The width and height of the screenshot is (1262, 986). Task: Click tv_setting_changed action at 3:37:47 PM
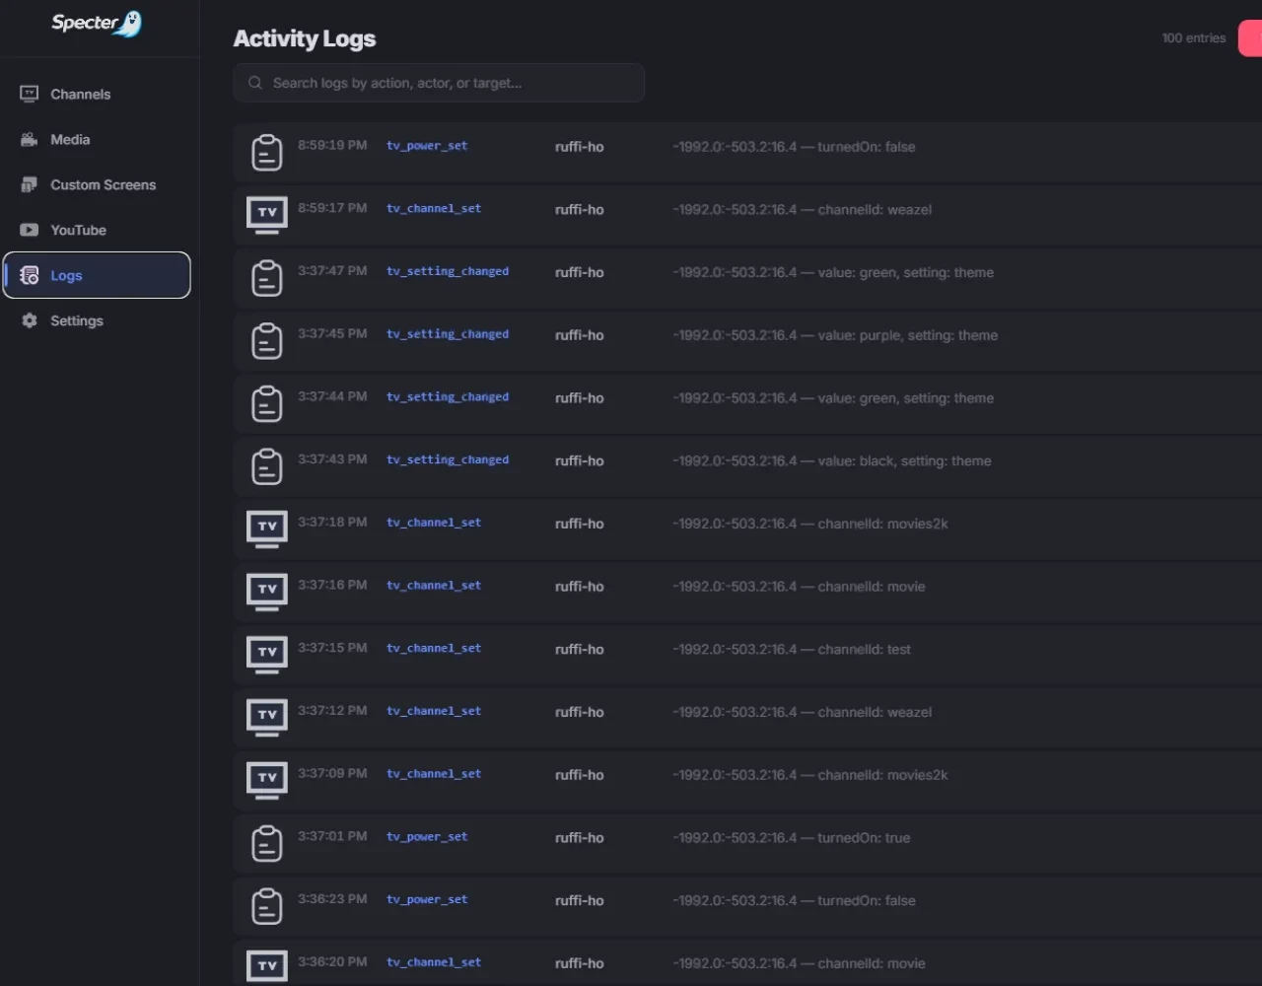(x=448, y=271)
